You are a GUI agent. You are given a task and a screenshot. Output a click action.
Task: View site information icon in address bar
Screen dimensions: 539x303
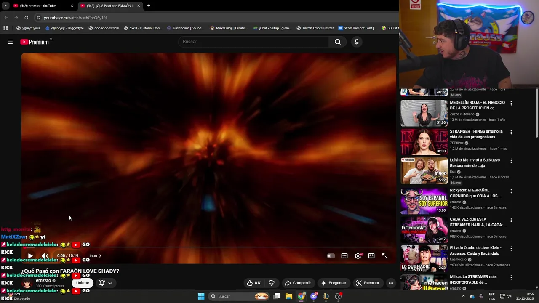(38, 18)
